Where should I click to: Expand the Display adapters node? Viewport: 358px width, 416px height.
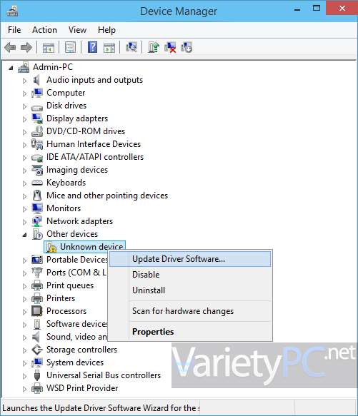pyautogui.click(x=24, y=119)
